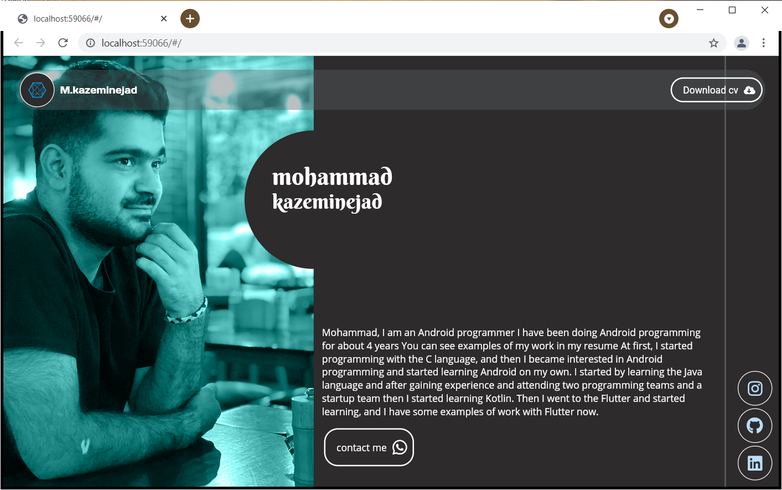Click the contact me button
The width and height of the screenshot is (782, 490).
point(369,447)
